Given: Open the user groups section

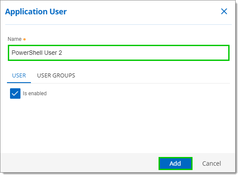Looking at the screenshot, I should point(56,76).
